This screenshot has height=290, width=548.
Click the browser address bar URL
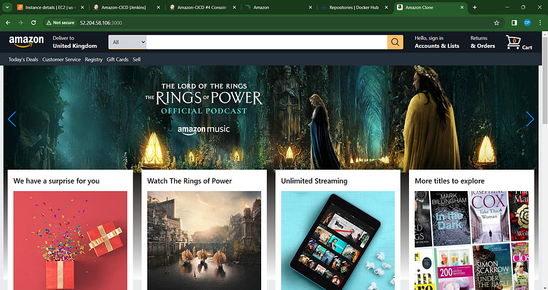coord(101,23)
